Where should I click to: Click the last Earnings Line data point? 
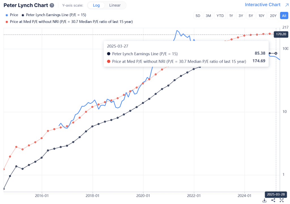[276, 53]
